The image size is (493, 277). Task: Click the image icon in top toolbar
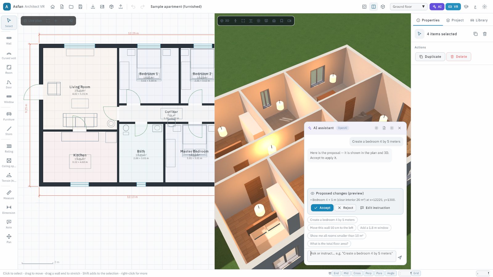(x=102, y=6)
